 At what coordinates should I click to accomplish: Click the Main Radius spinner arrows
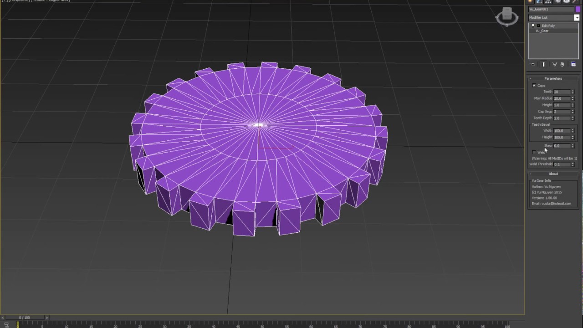573,98
